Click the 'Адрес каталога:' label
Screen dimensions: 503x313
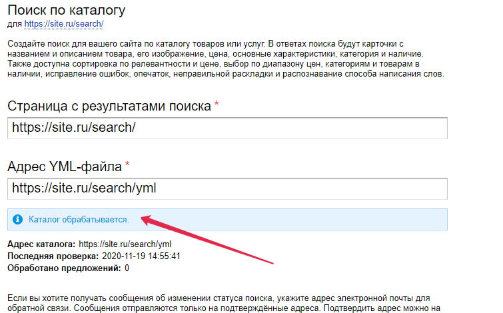41,244
